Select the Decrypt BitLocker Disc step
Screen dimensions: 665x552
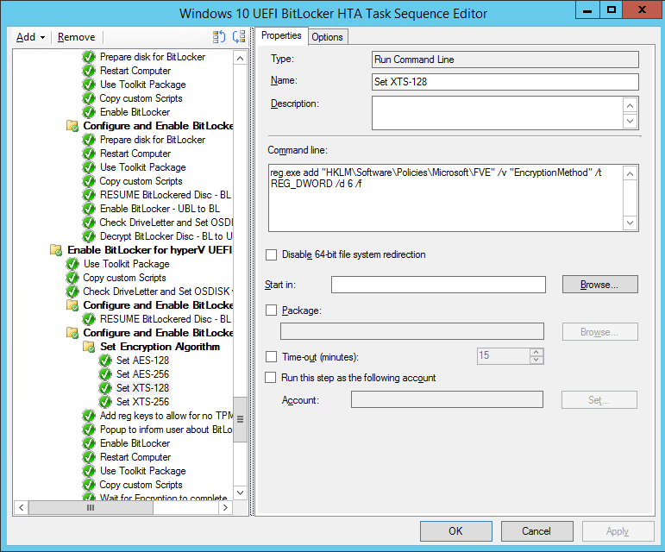pos(166,236)
